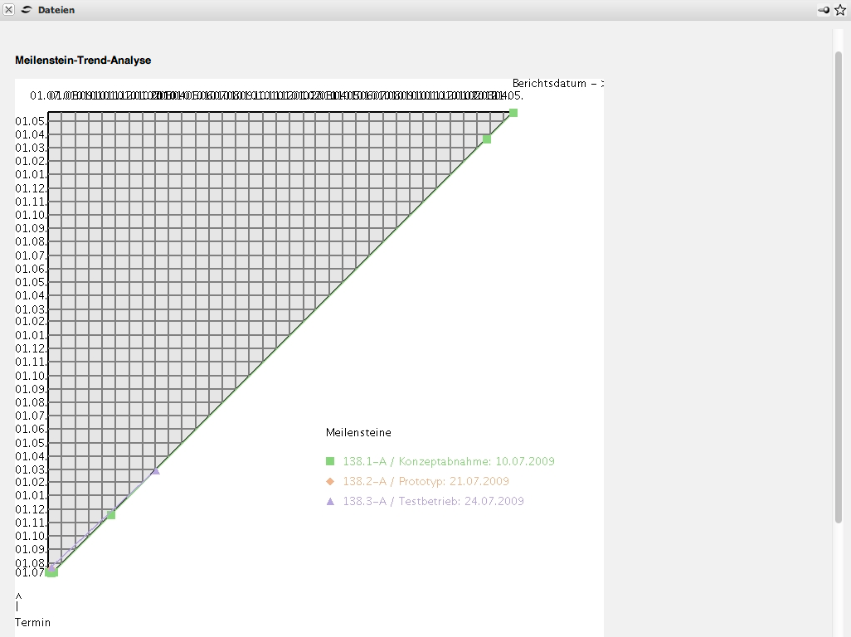The width and height of the screenshot is (851, 637).
Task: Click the Meilenstein-Trend-Analyse heading
Action: coord(83,61)
